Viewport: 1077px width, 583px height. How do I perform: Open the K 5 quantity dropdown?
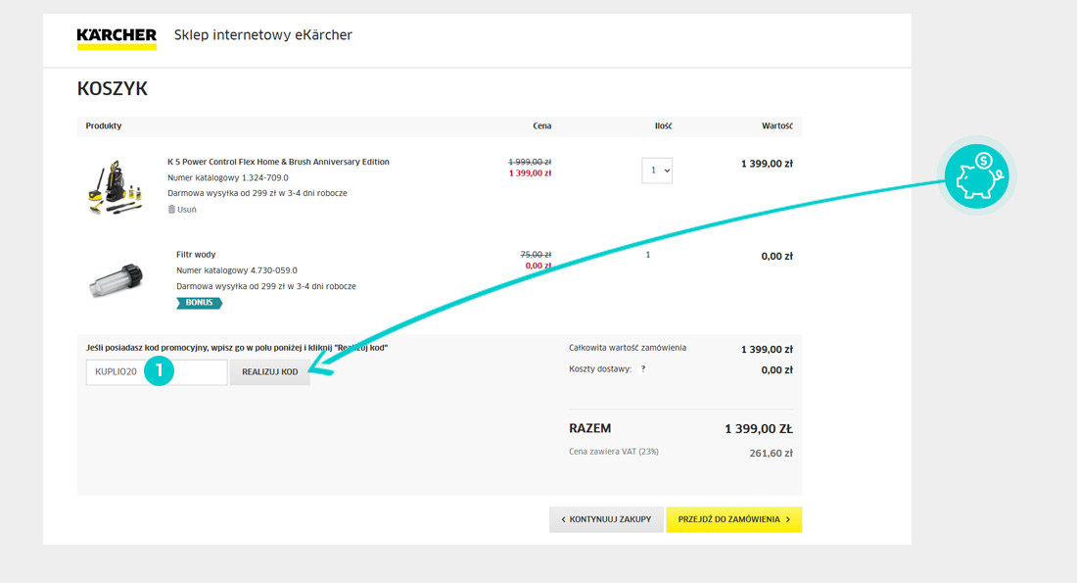coord(657,170)
